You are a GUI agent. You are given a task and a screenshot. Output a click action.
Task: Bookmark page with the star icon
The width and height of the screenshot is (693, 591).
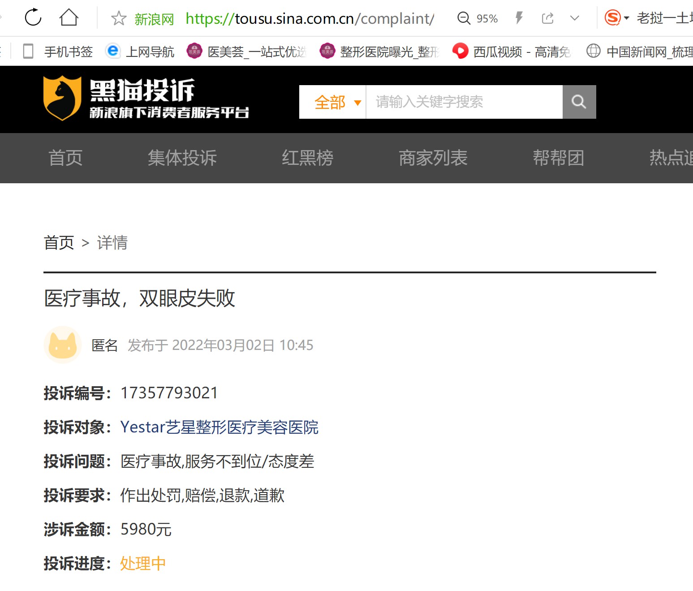coord(119,18)
